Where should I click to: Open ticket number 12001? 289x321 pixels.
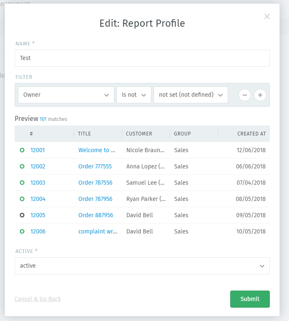(x=38, y=150)
